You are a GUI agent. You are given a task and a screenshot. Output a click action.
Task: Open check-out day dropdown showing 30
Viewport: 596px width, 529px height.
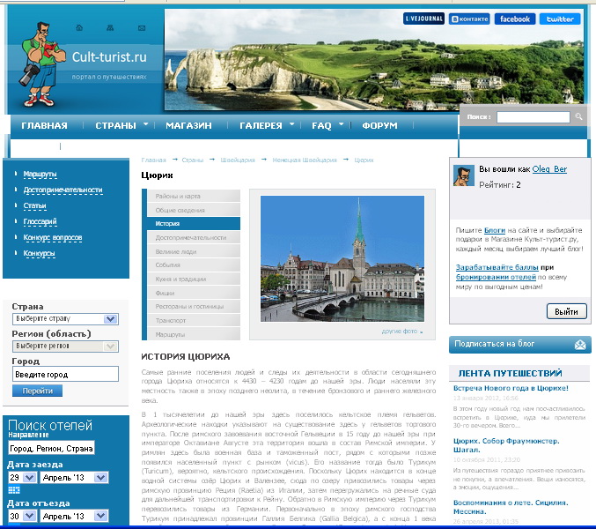pyautogui.click(x=22, y=516)
